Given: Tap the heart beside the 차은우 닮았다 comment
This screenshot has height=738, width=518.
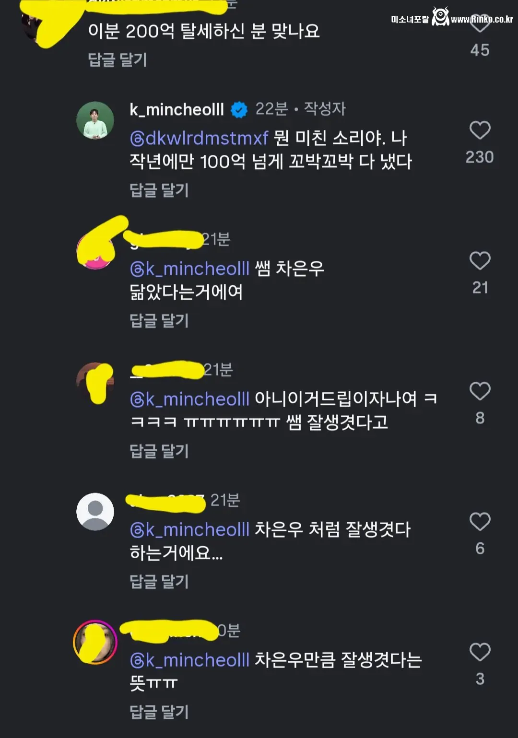Looking at the screenshot, I should 479,260.
